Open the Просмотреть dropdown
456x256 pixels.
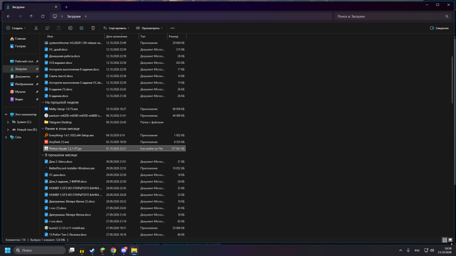pos(149,28)
